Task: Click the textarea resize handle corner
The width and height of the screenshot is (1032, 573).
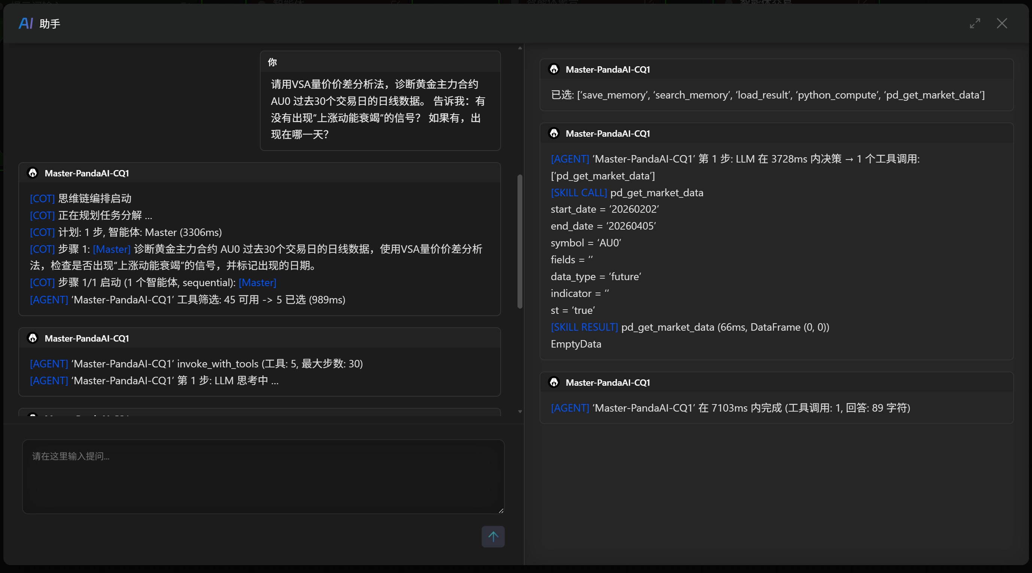Action: click(x=501, y=510)
